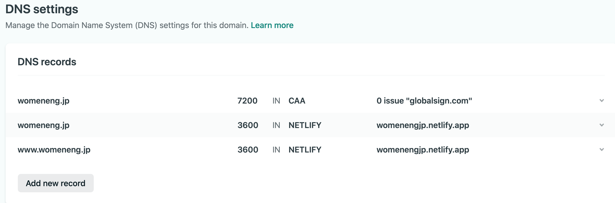Screen dimensions: 615x203
Task: Click the DNS records heading
Action: point(47,62)
